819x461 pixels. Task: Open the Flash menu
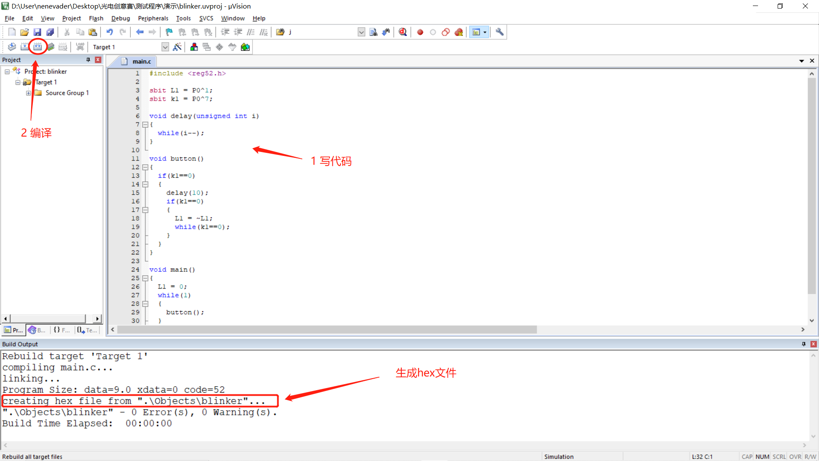(96, 18)
